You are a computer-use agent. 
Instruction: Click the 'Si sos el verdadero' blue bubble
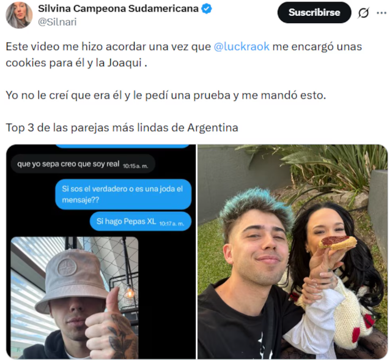(124, 194)
